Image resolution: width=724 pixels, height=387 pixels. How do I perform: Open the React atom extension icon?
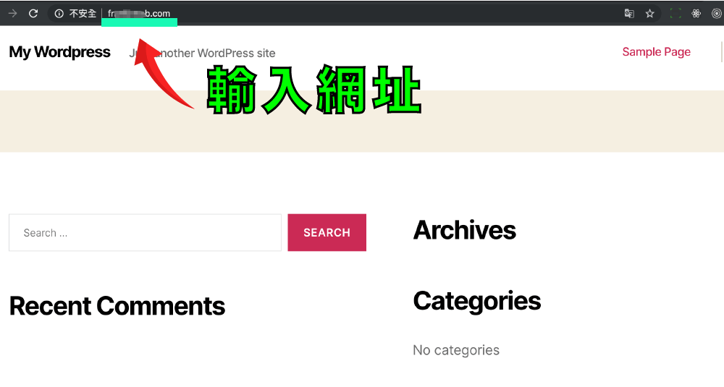pyautogui.click(x=696, y=13)
